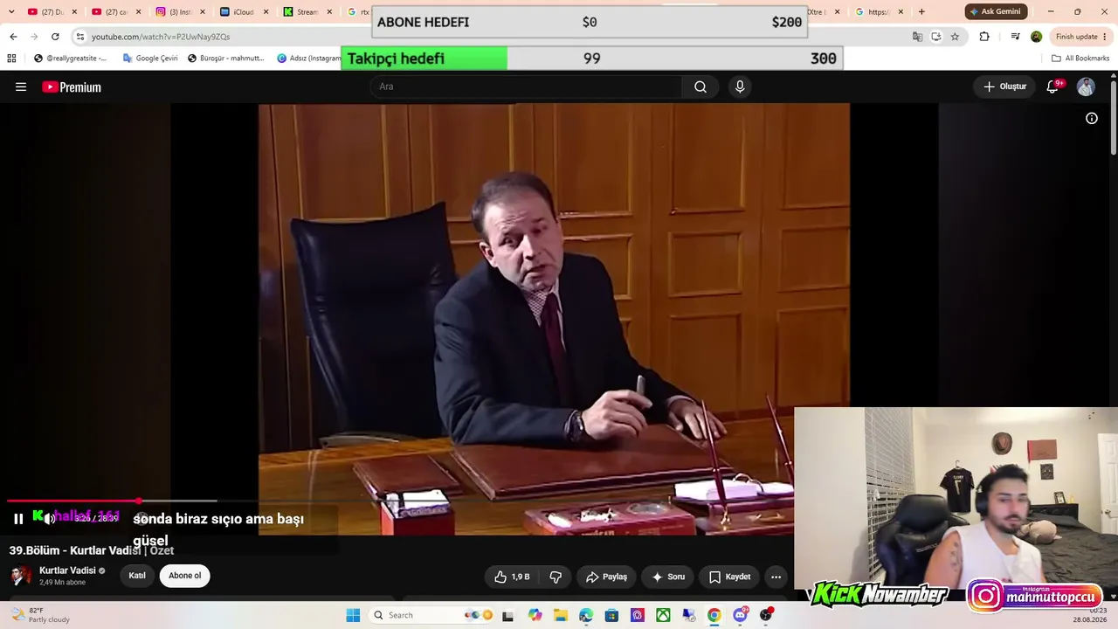The image size is (1118, 629).
Task: Open Google Çeviri bookmark
Action: [x=150, y=59]
